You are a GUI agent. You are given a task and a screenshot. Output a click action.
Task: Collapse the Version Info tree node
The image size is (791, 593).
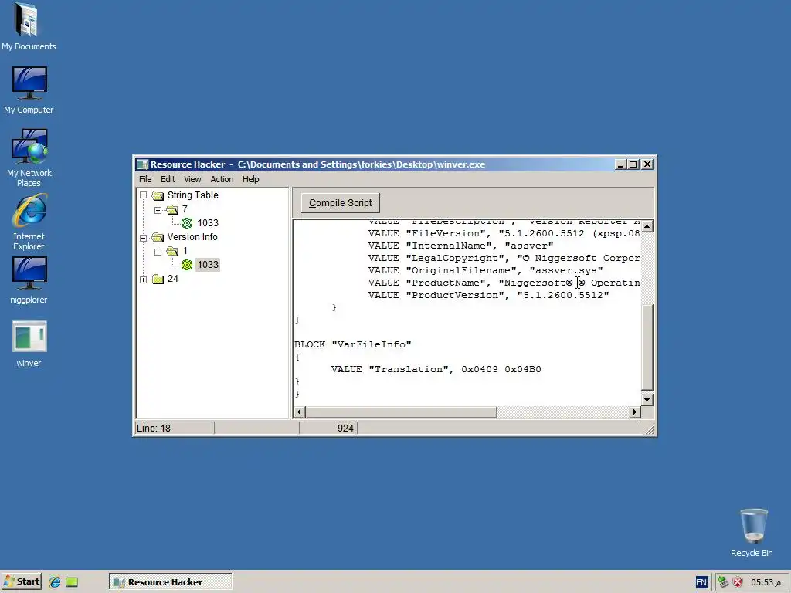click(143, 238)
